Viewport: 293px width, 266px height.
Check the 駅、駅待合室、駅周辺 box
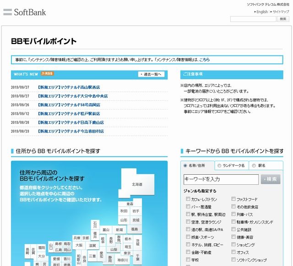pyautogui.click(x=188, y=214)
